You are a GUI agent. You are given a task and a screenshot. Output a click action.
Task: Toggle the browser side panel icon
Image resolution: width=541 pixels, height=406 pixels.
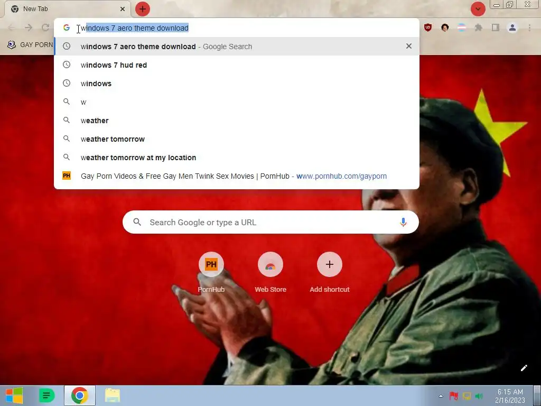[x=496, y=27]
